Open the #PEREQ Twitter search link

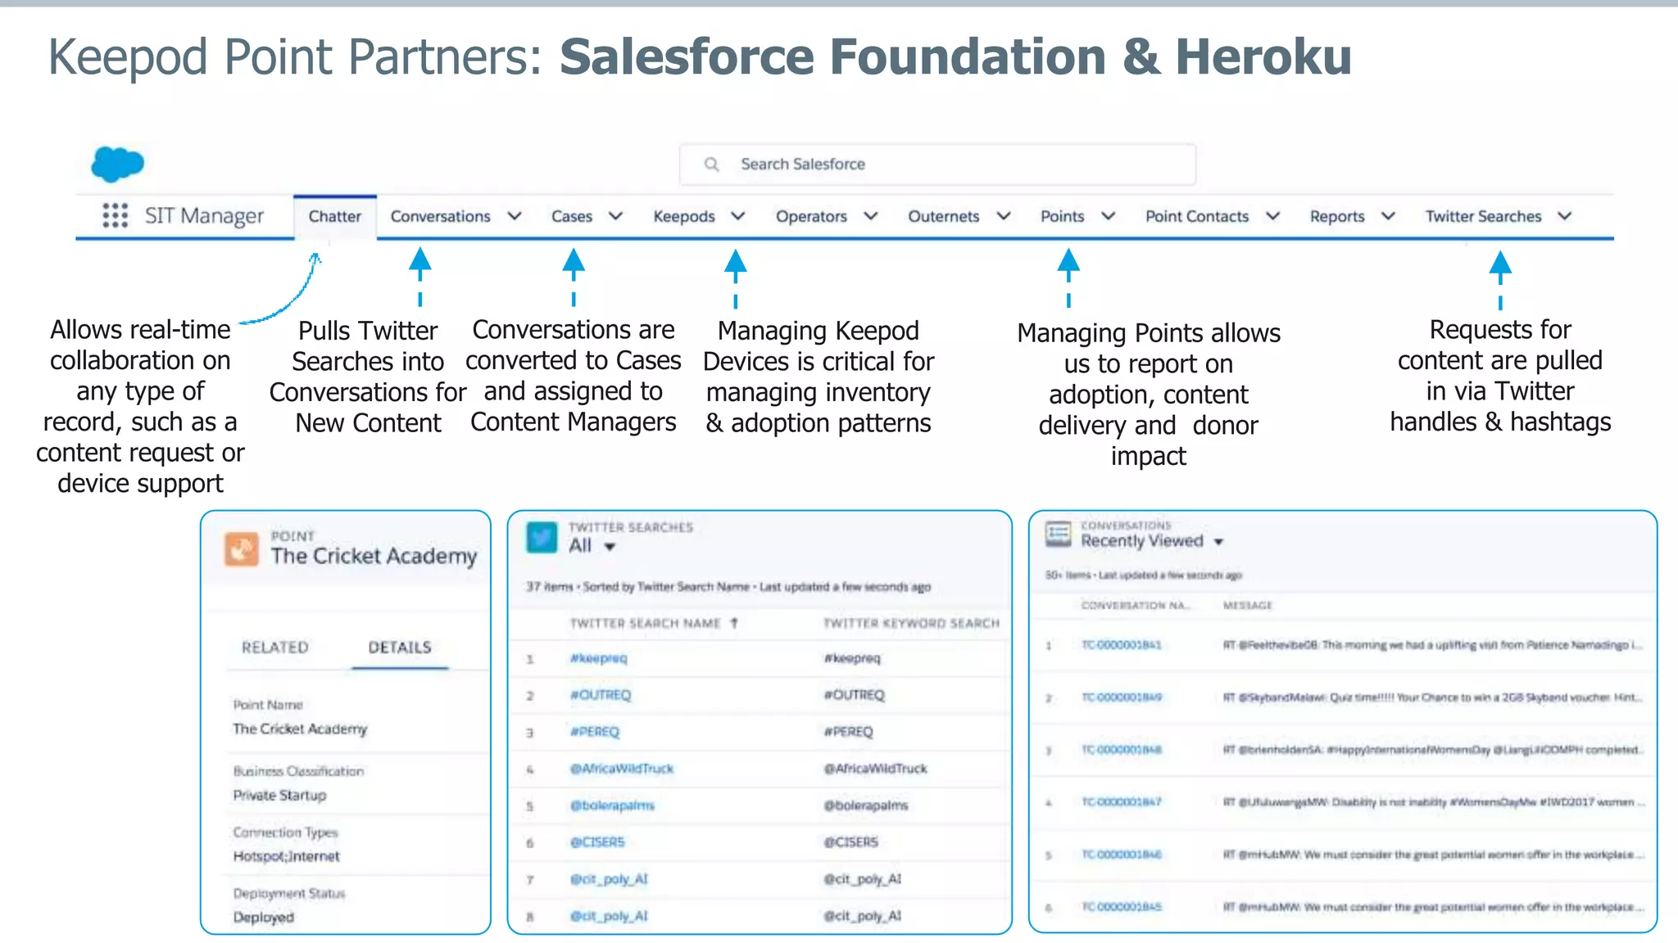(595, 732)
